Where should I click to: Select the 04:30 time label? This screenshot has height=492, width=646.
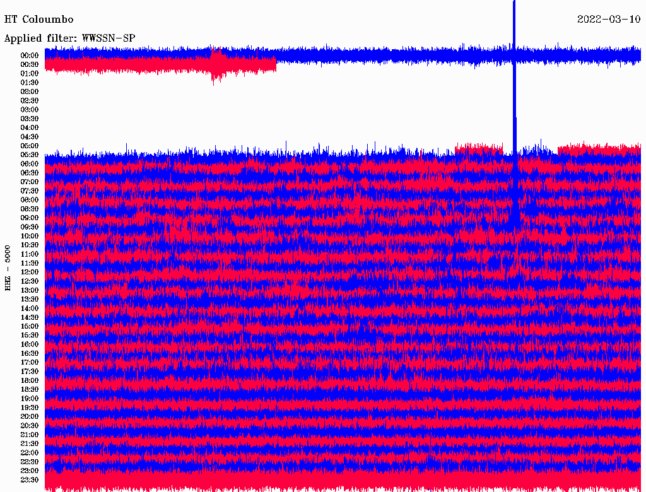30,137
